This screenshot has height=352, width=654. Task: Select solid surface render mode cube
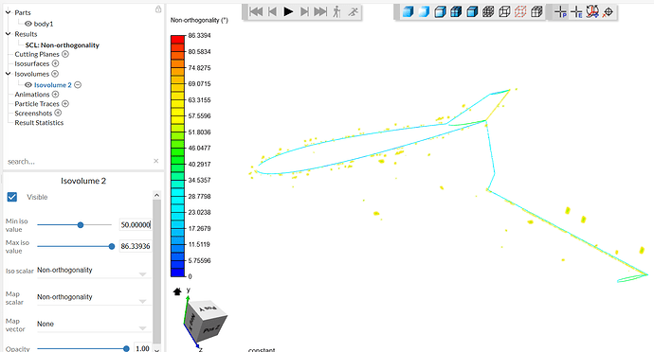point(408,11)
